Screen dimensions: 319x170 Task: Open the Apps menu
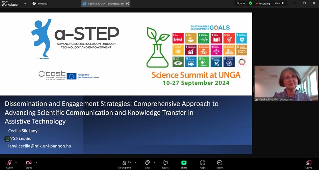[x=203, y=164]
